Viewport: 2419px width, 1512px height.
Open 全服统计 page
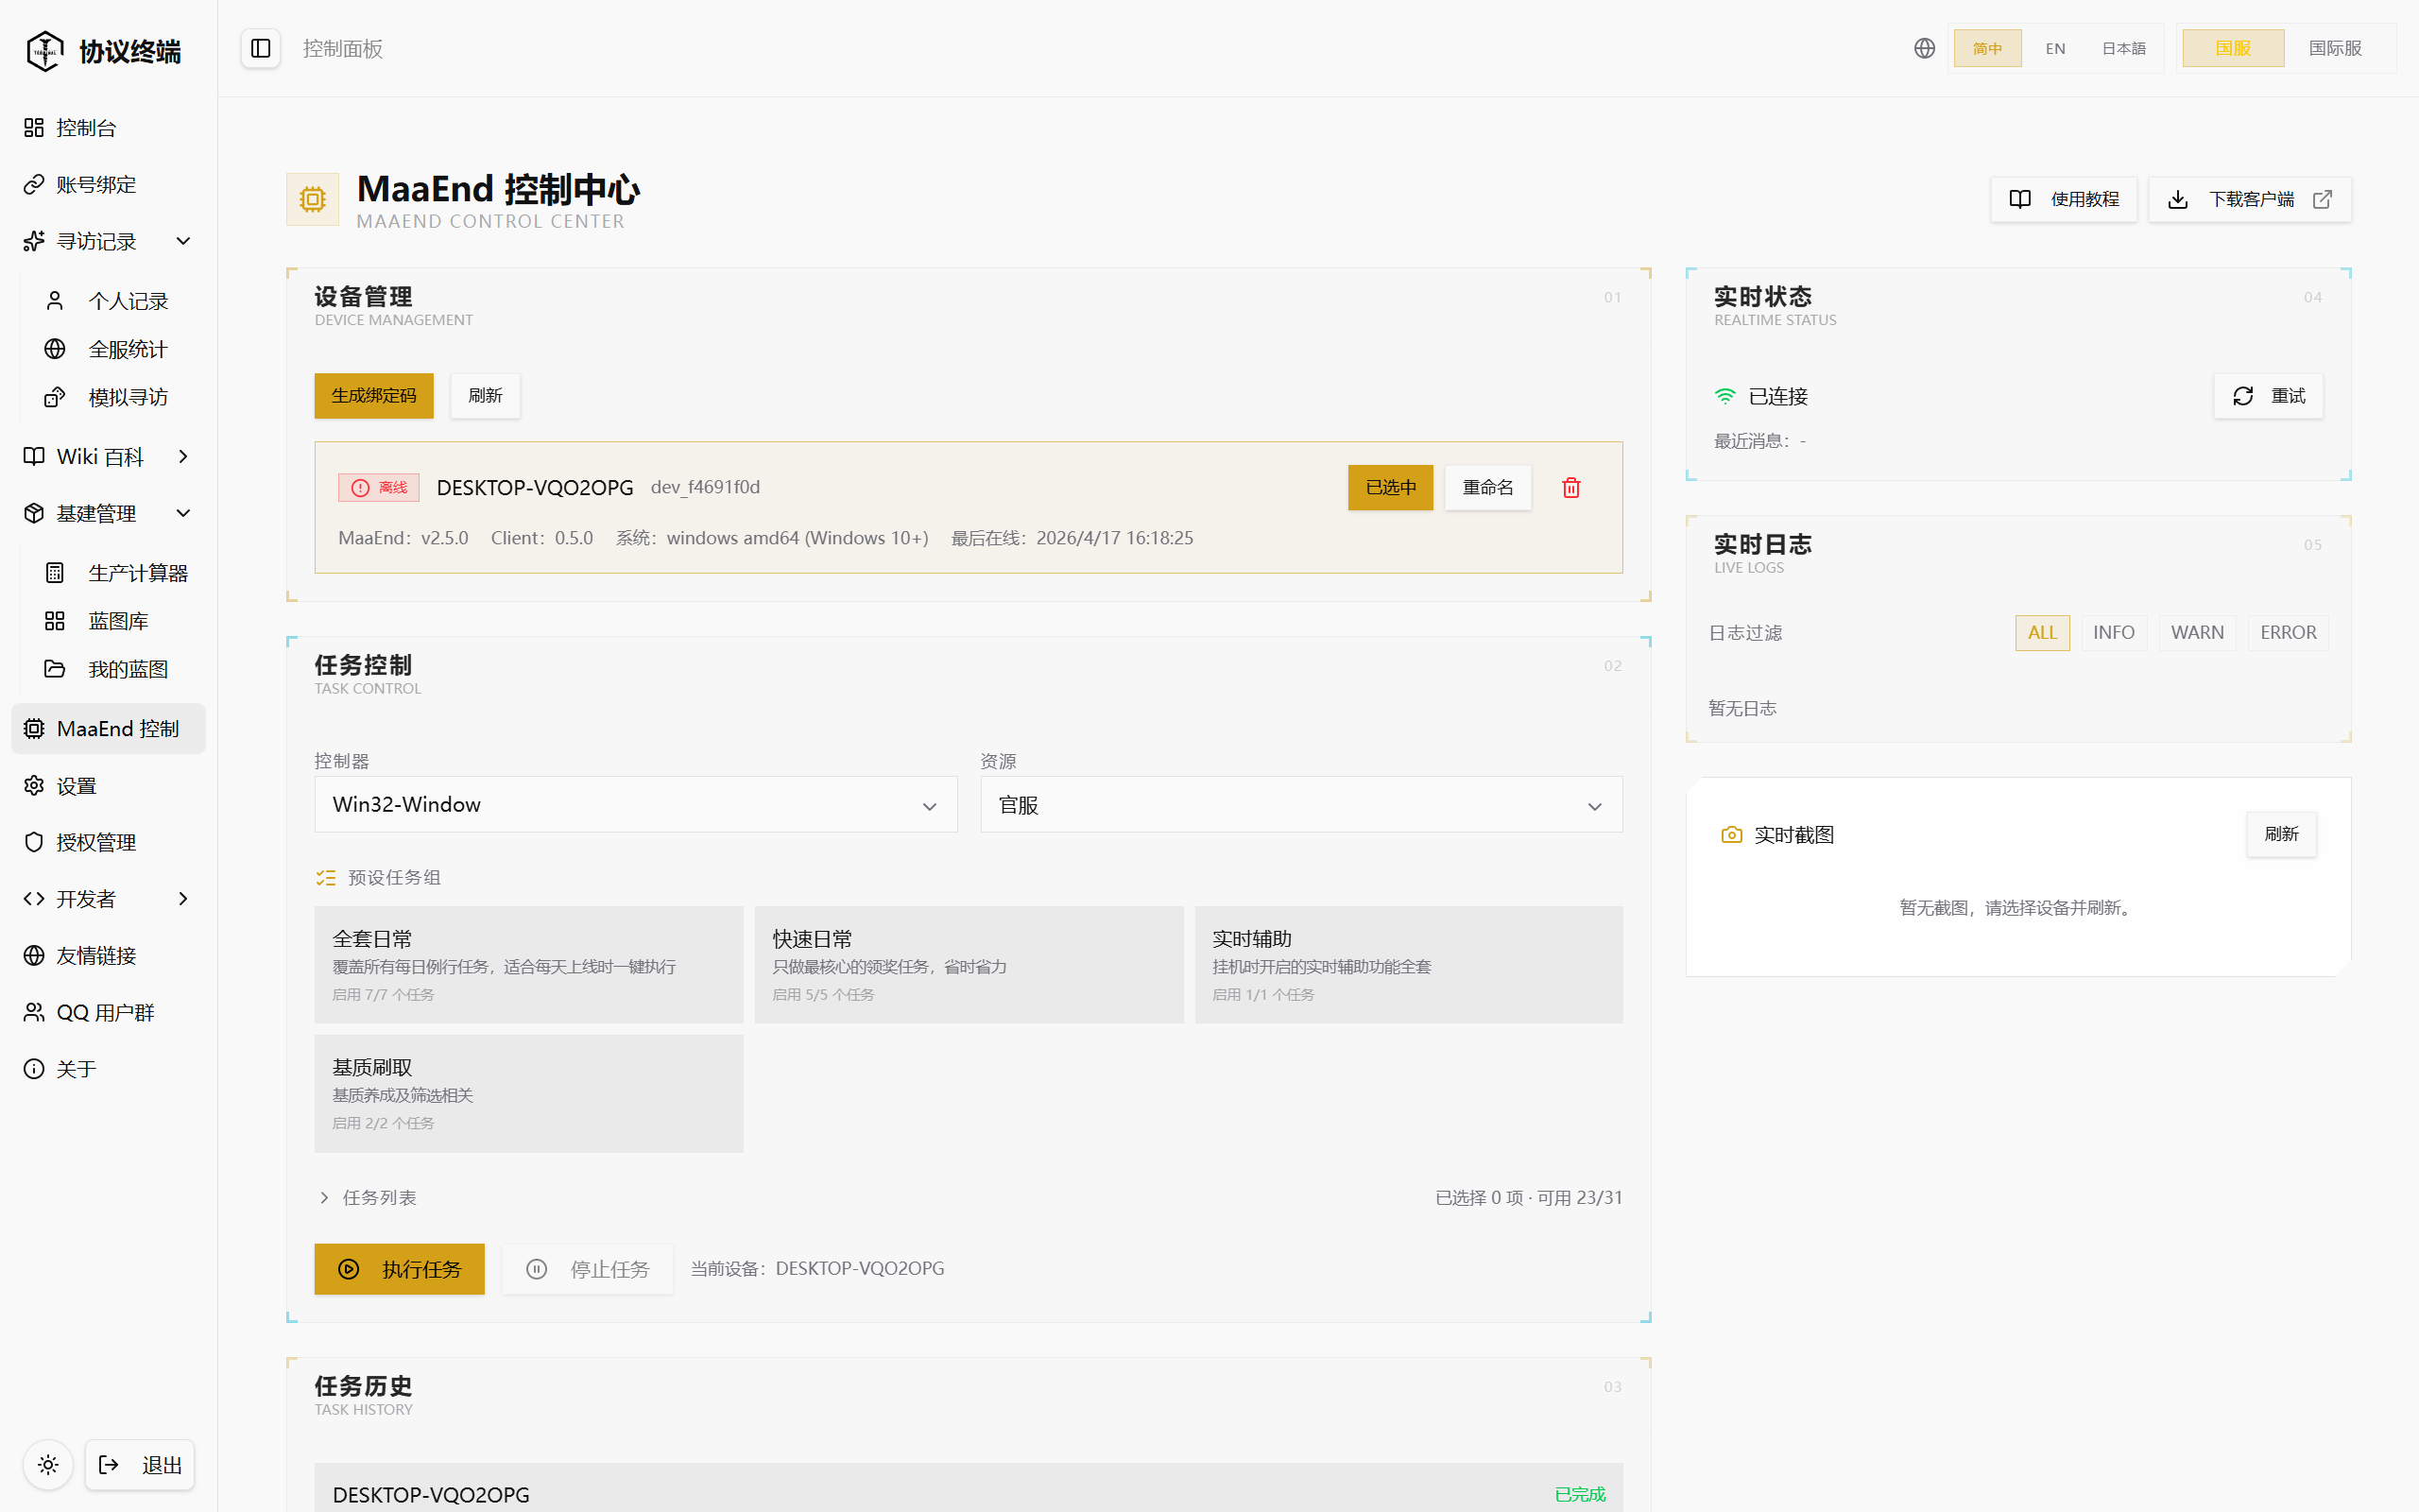point(118,349)
